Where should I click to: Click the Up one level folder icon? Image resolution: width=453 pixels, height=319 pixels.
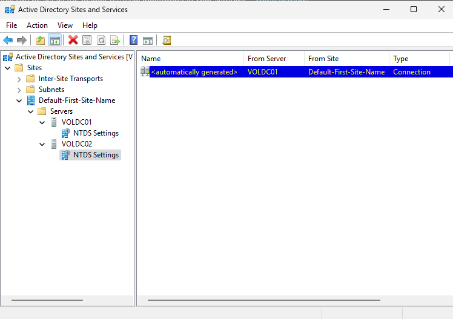coord(41,41)
